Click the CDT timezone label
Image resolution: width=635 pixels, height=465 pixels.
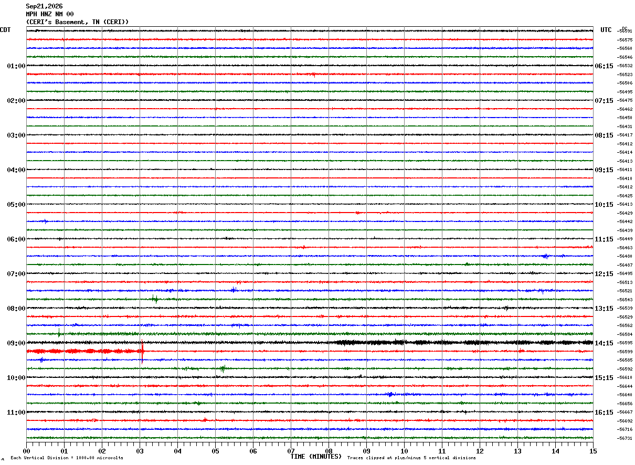pos(5,30)
